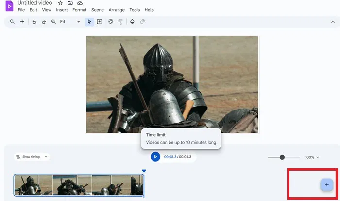
Task: Click the redo arrow icon
Action: coord(44,22)
